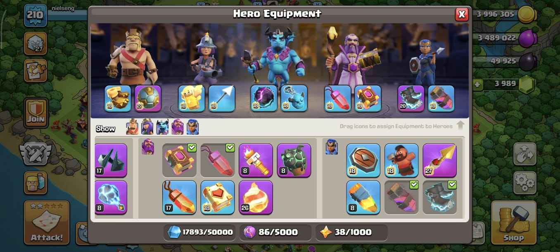Select the Rocket Spear equipment level 27
Viewport: 560px width, 252px height.
click(x=439, y=160)
